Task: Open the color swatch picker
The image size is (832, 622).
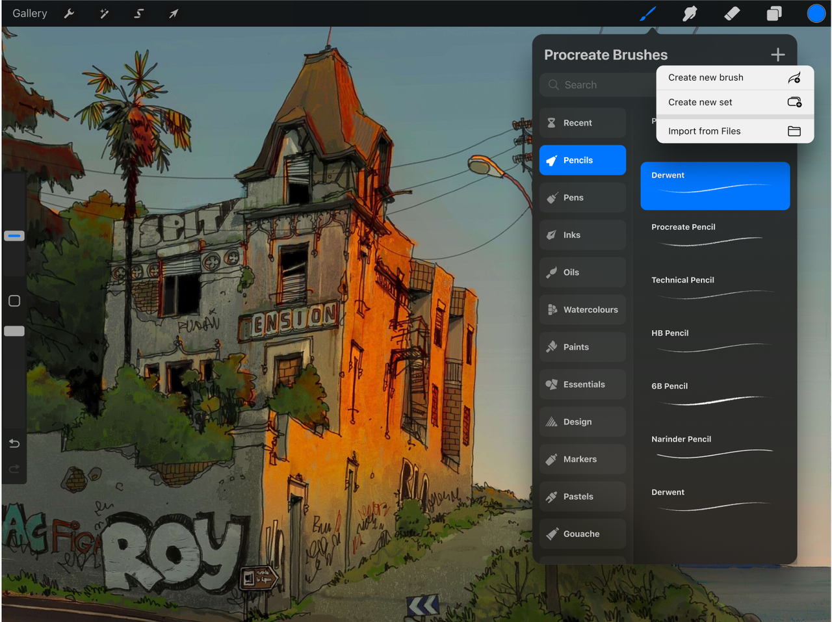Action: click(816, 13)
